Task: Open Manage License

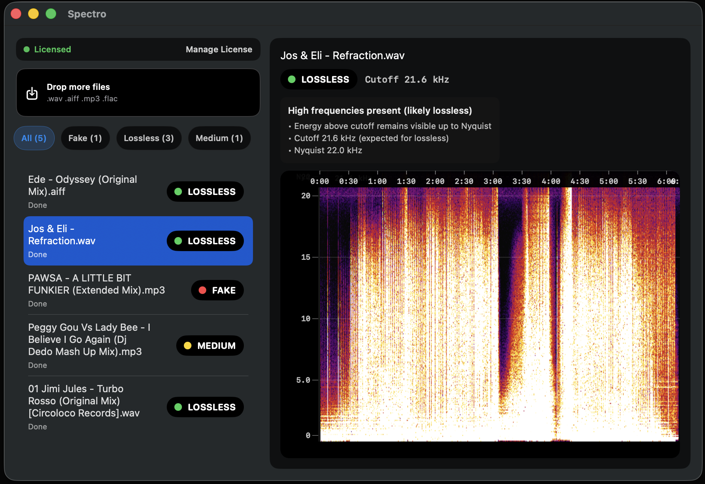Action: [x=218, y=49]
